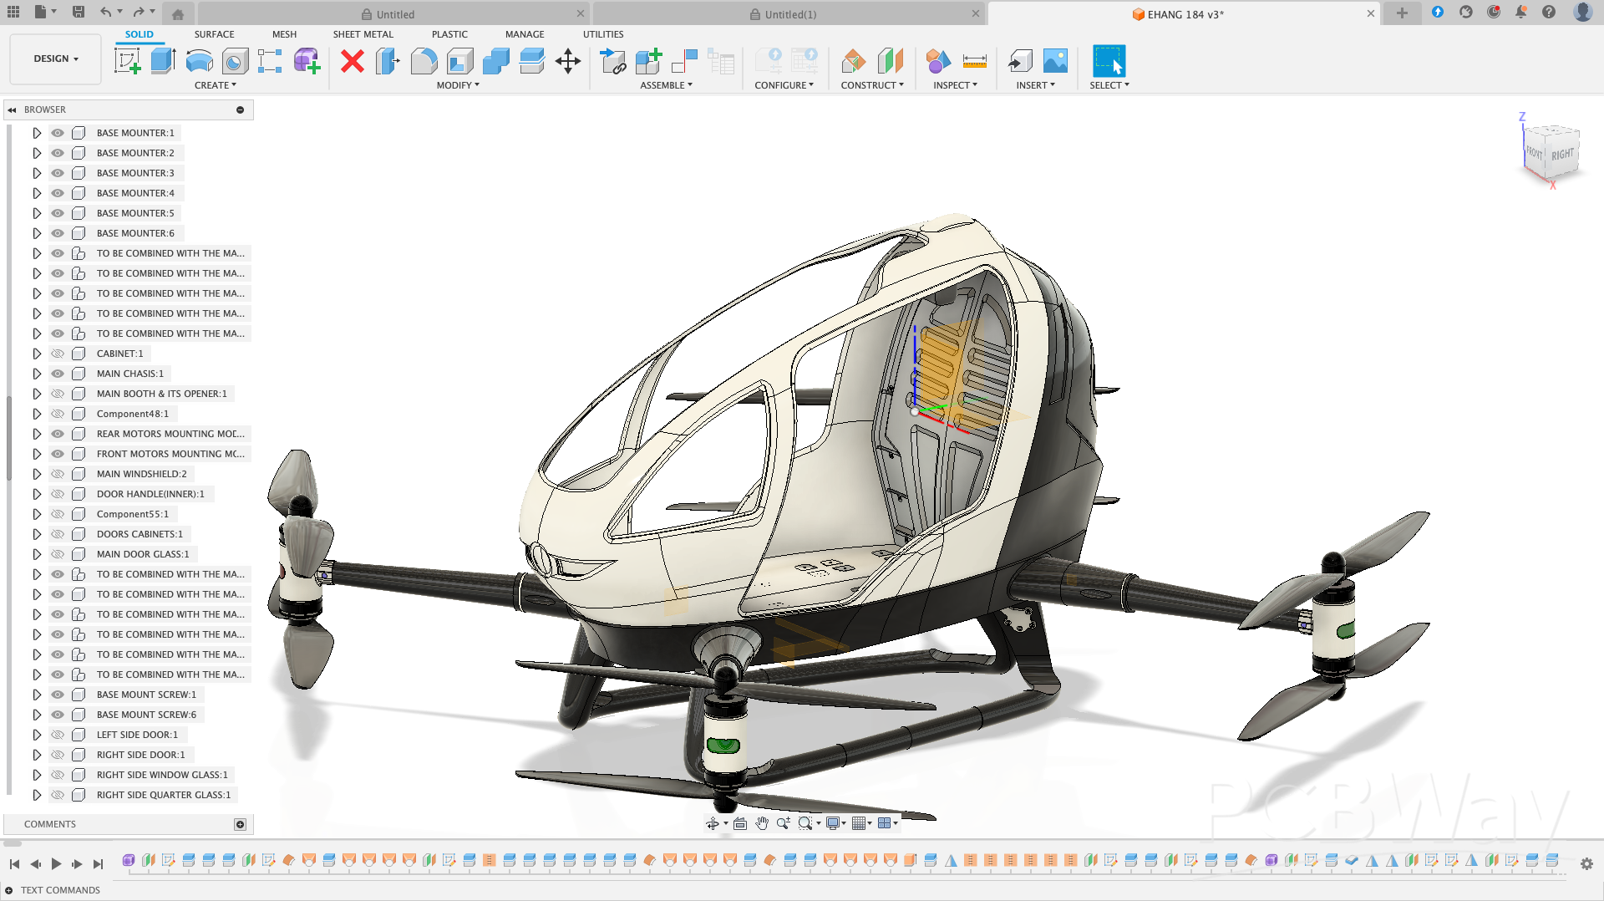Show the LEFT SIDE DOOR:1 component
The height and width of the screenshot is (901, 1604).
58,735
